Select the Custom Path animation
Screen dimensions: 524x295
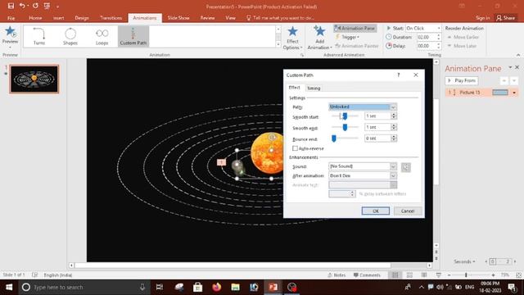tap(133, 36)
